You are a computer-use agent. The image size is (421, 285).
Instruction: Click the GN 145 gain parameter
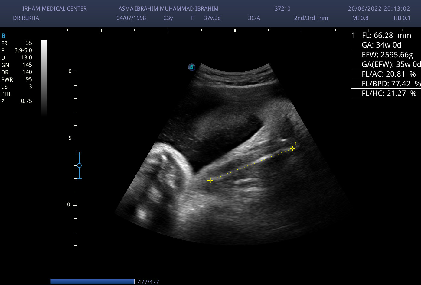[x=17, y=65]
